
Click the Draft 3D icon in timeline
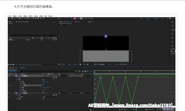[79, 71]
